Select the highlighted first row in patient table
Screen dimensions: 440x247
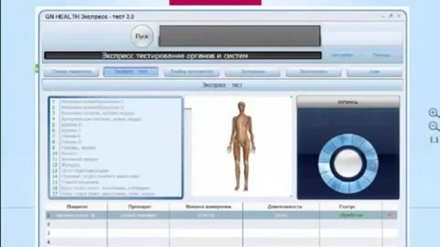[221, 215]
